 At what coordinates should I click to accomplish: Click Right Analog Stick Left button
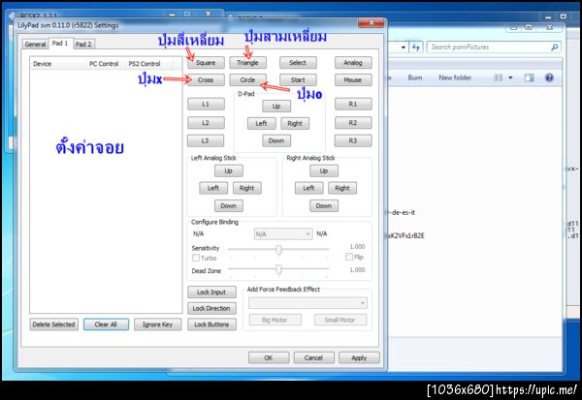[x=308, y=188]
